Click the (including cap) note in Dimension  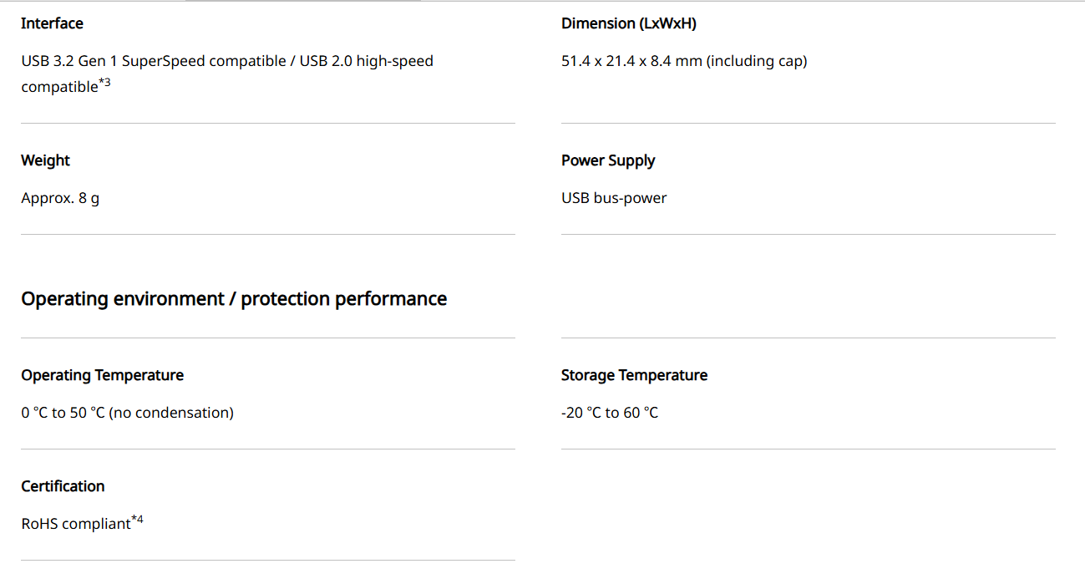pos(757,61)
